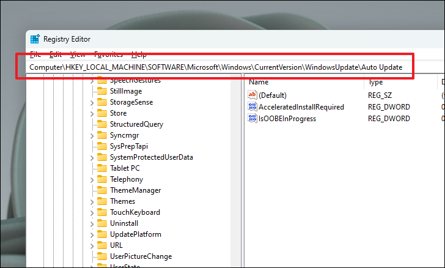This screenshot has height=268, width=445.
Task: Expand the SystemProtectedUserData key
Action: tap(92, 158)
